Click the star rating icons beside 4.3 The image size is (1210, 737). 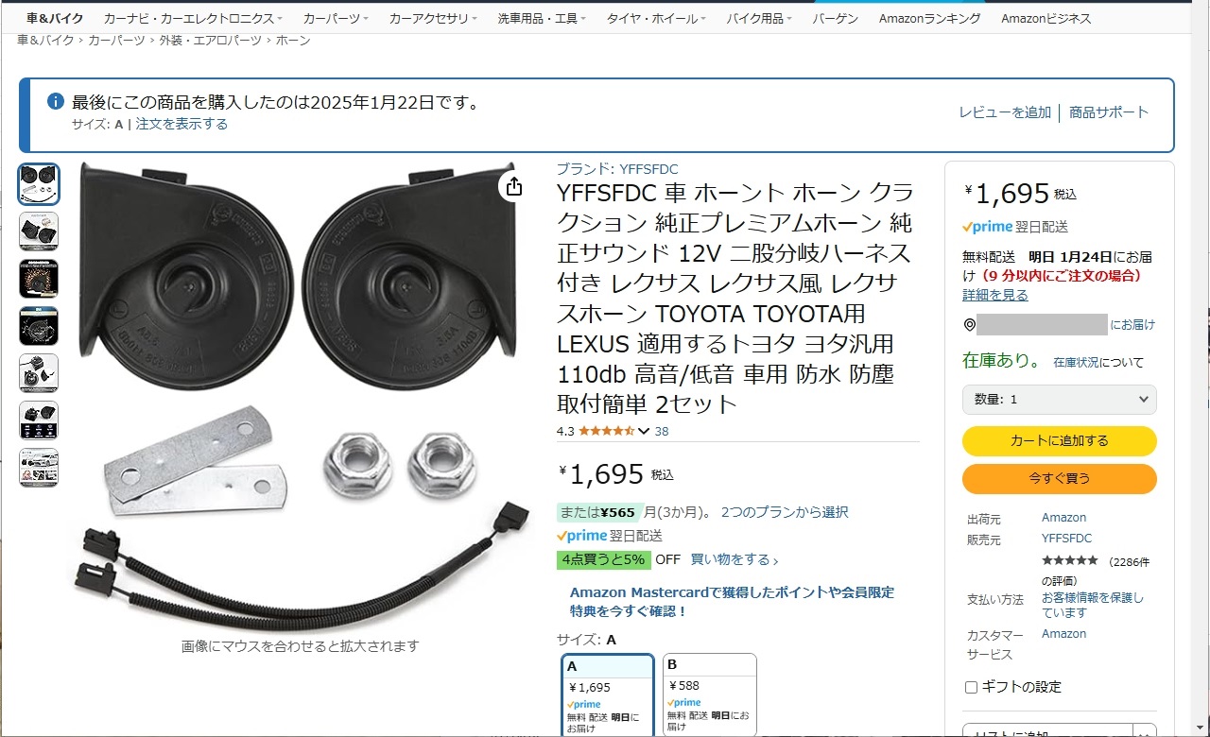[x=606, y=431]
